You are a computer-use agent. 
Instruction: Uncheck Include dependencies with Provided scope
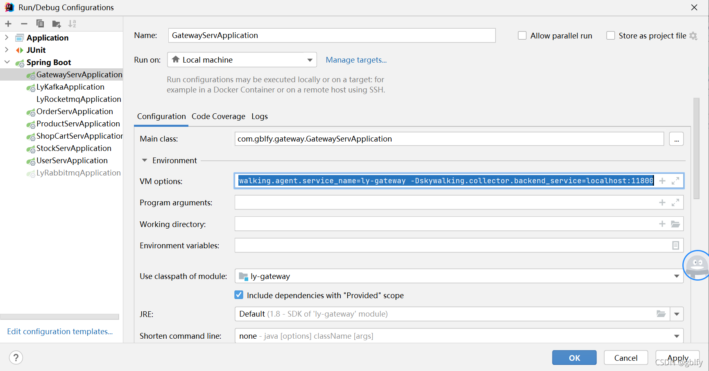[239, 295]
